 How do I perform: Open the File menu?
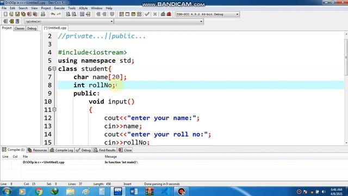click(x=4, y=8)
